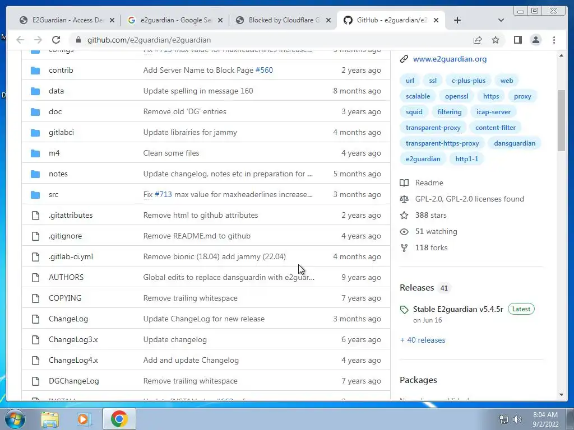Open commit 'Update spelling in message 160'
This screenshot has width=574, height=430.
point(198,91)
